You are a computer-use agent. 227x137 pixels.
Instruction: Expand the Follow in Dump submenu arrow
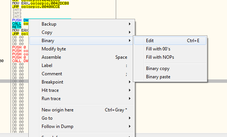coord(130,126)
